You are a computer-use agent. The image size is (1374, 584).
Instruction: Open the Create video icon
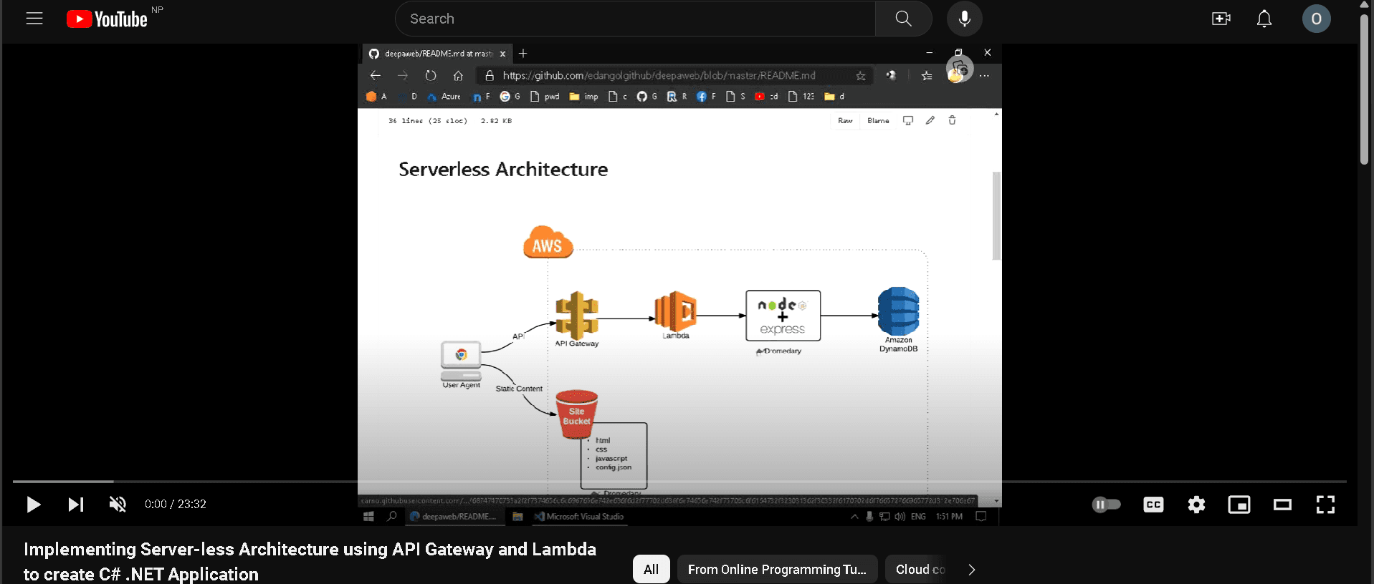[x=1221, y=19]
